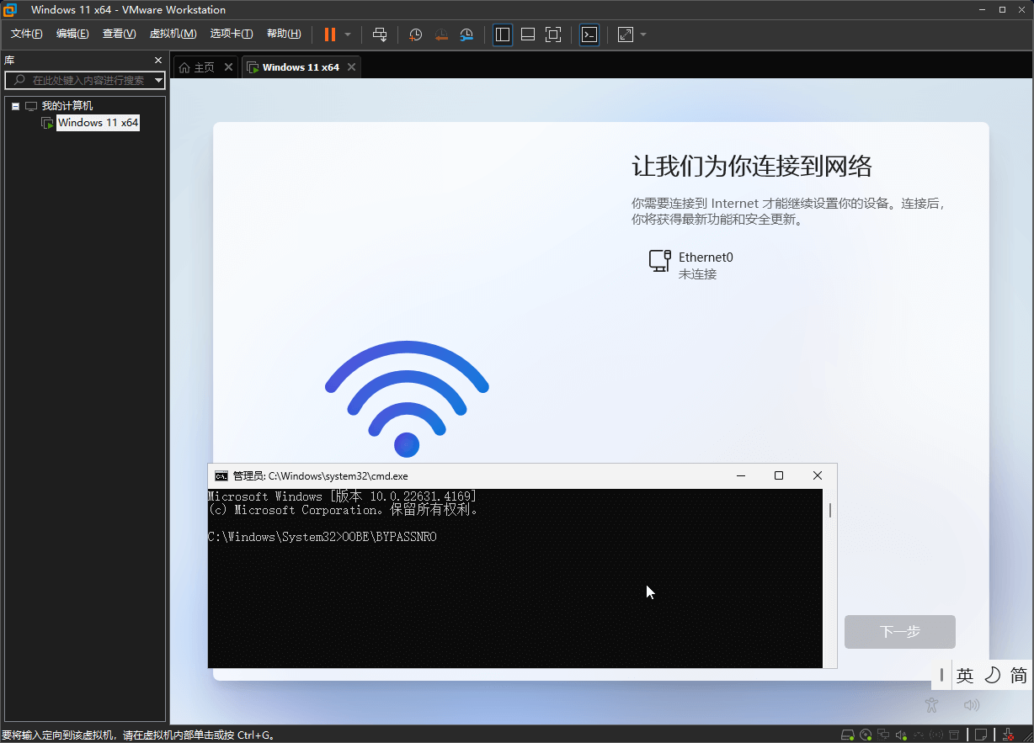Click the message log note icon

pos(981,735)
